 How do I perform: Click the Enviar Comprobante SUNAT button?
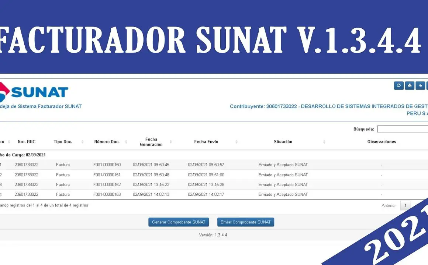point(246,222)
